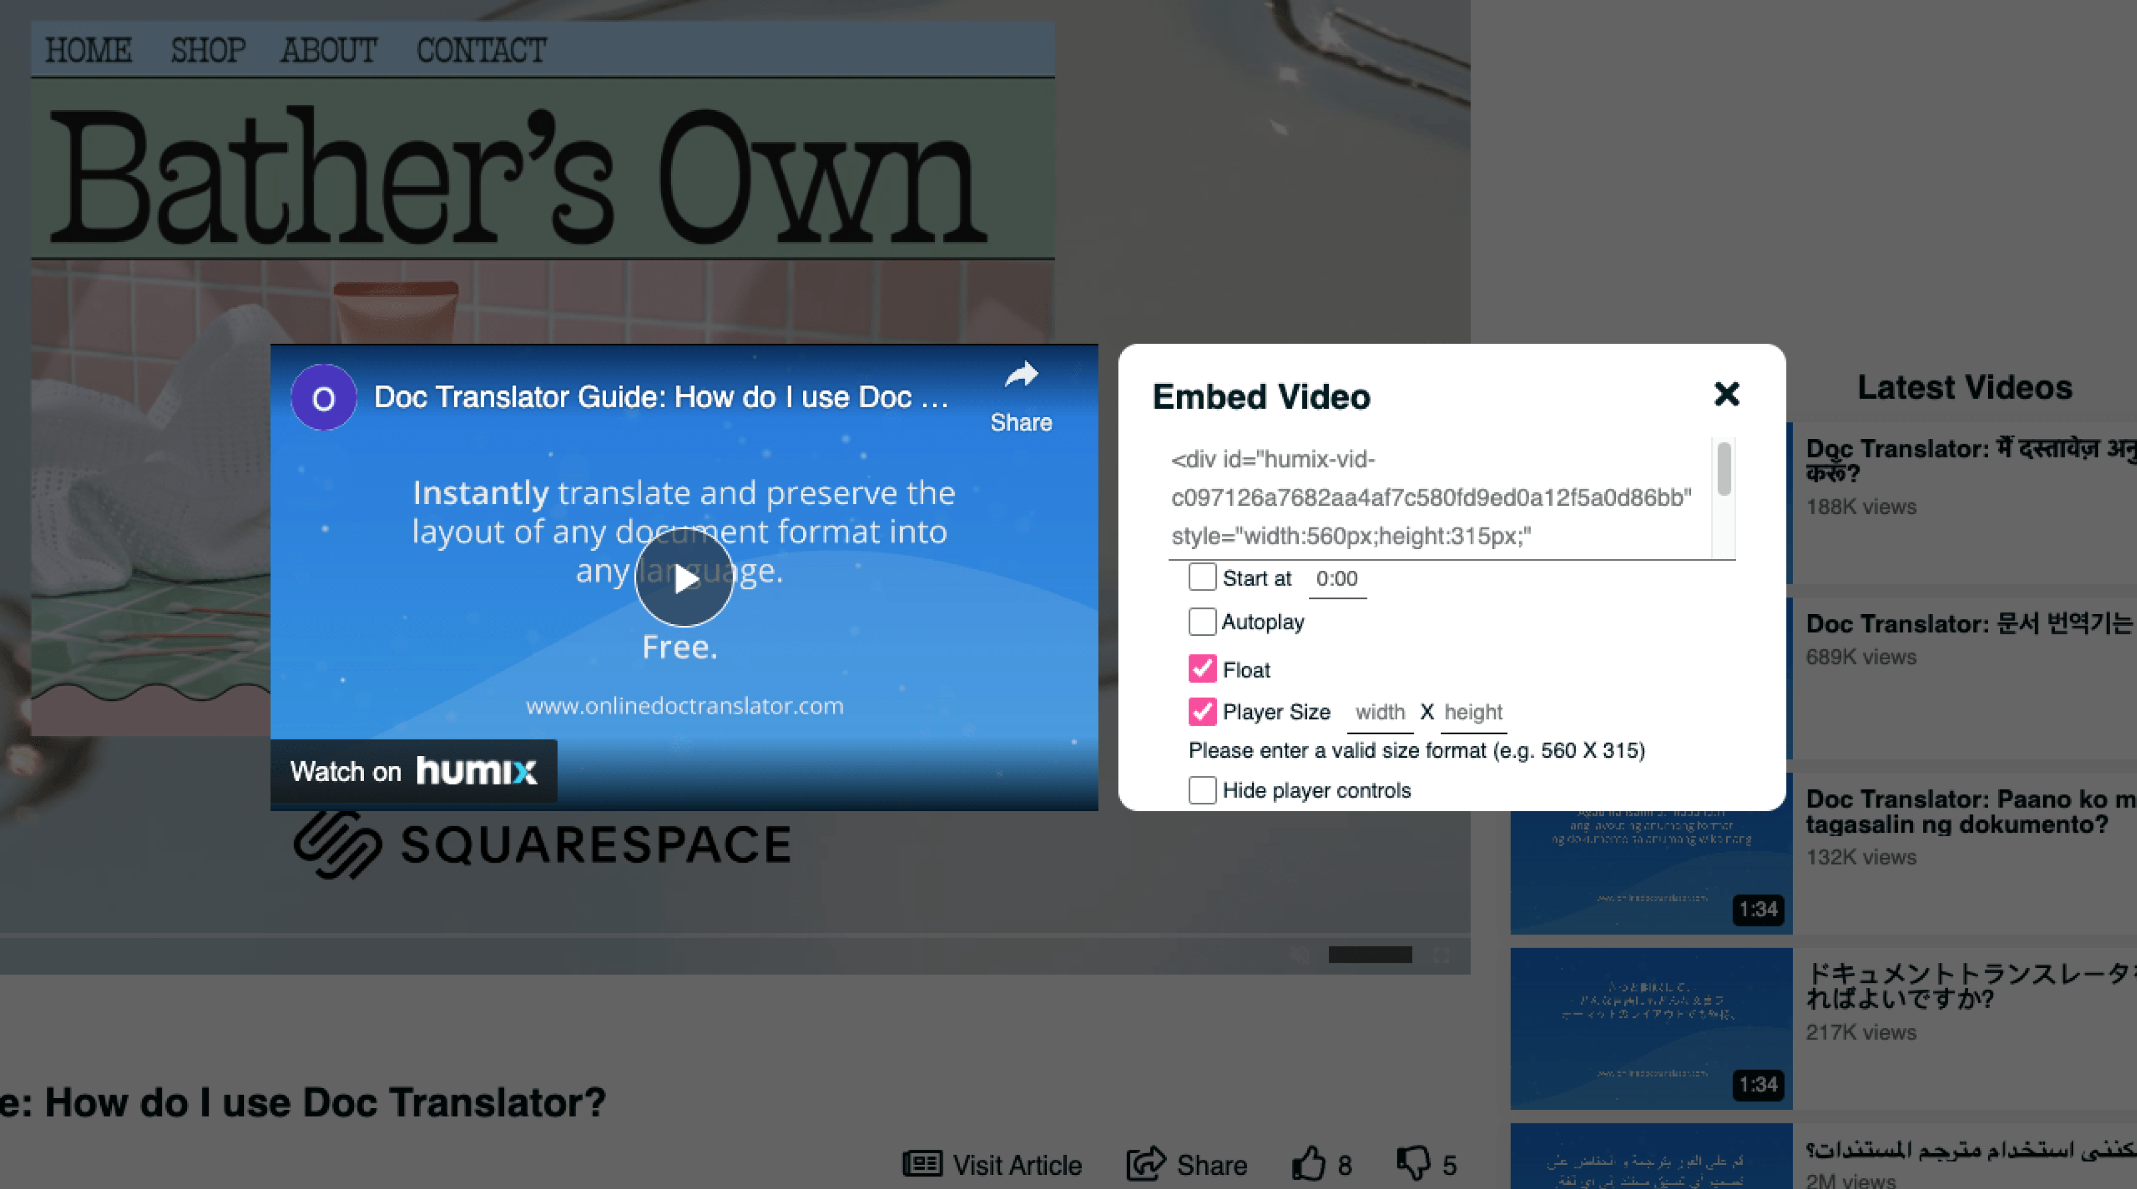Open ABOUT in the ad navigation
This screenshot has width=2137, height=1189.
pyautogui.click(x=328, y=50)
